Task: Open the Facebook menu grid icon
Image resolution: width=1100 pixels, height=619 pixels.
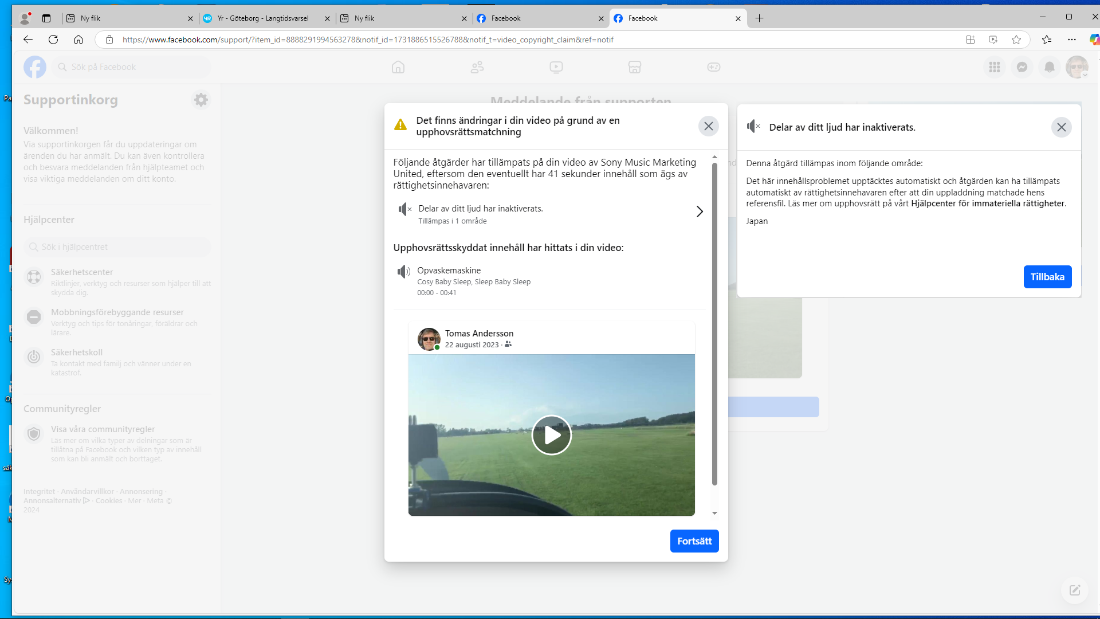Action: [995, 67]
